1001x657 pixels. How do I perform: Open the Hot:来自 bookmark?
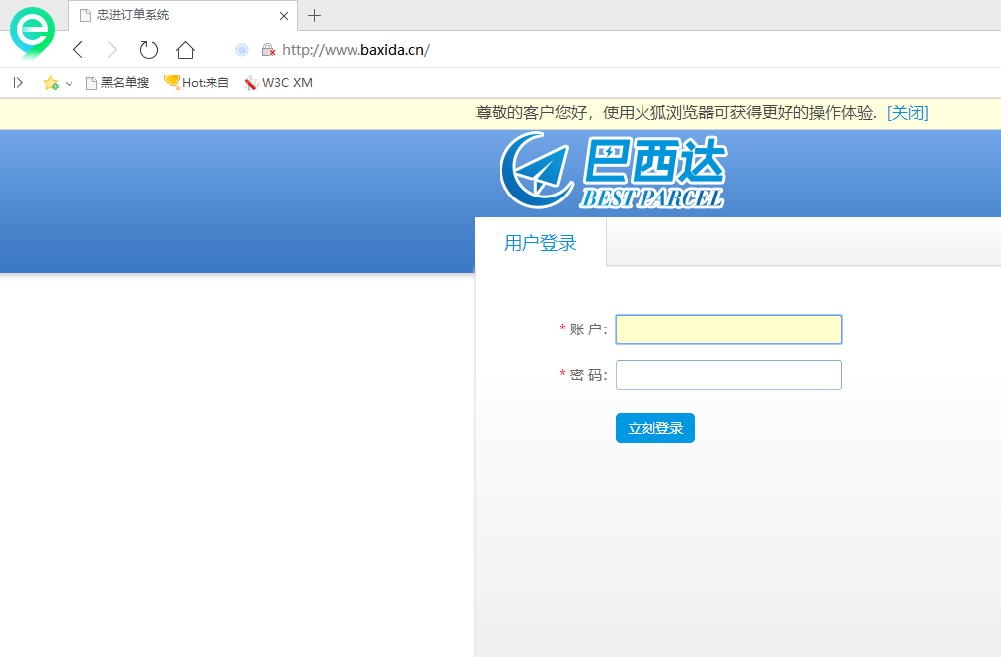point(197,82)
